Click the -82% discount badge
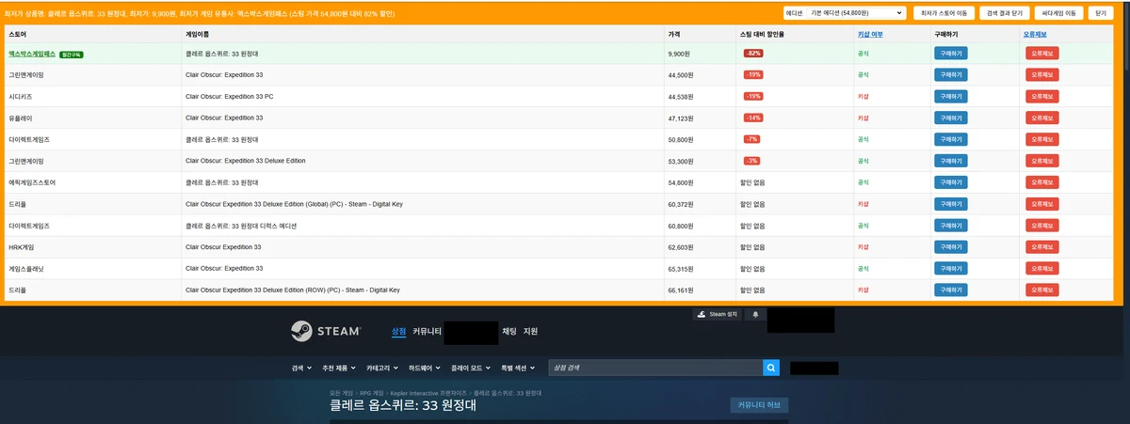Viewport: 1130px width, 424px height. point(753,54)
